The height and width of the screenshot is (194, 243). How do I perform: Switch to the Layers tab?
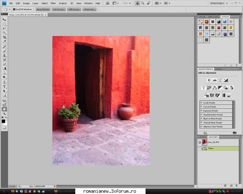[x=202, y=137]
